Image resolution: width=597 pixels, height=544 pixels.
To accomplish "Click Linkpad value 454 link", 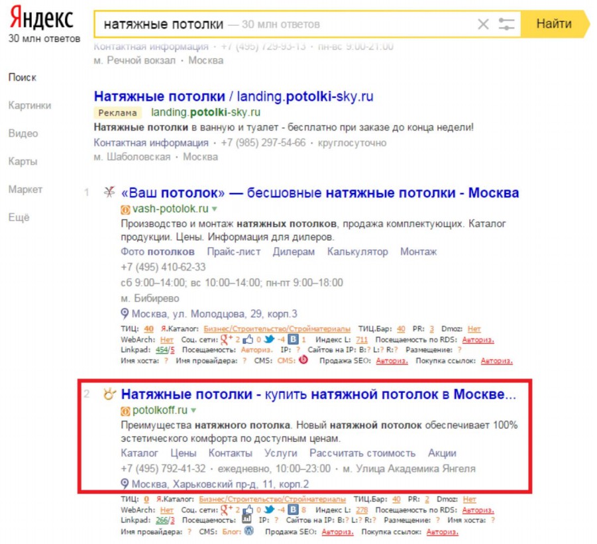I will [162, 349].
